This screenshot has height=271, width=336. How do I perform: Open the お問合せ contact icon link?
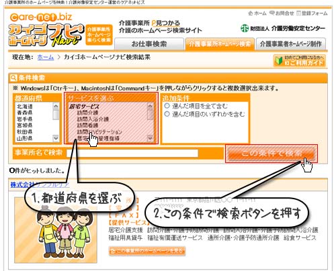tap(271, 13)
